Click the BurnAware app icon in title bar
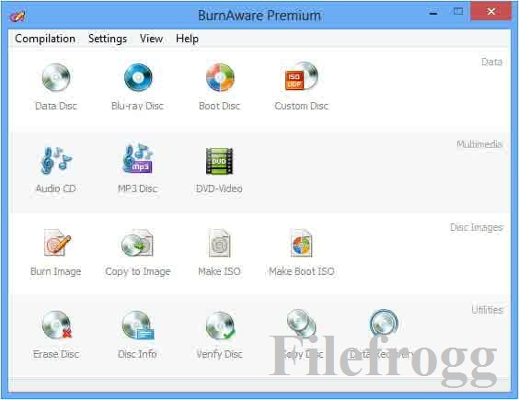Image resolution: width=519 pixels, height=400 pixels. (x=17, y=16)
